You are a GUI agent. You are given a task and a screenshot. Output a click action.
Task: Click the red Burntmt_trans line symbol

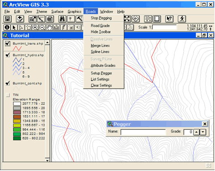point(17,48)
